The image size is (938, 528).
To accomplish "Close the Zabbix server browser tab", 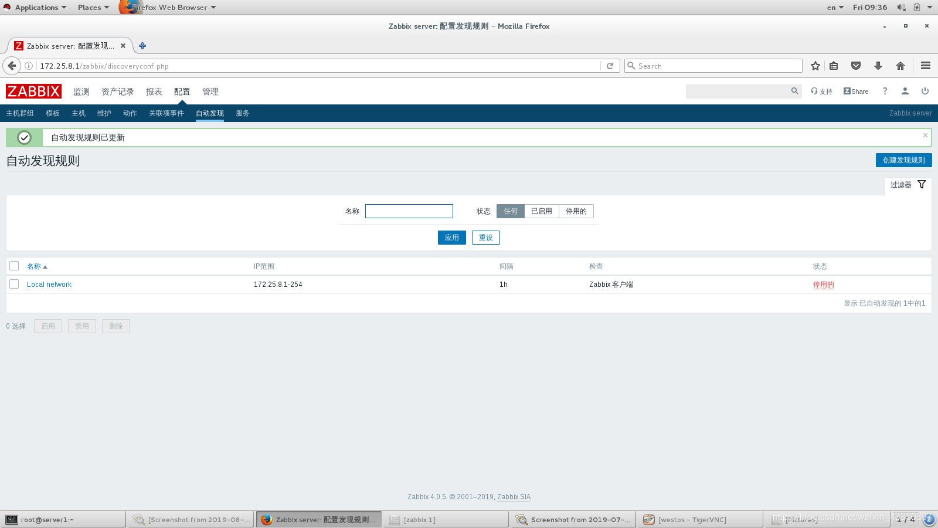I will click(x=123, y=46).
